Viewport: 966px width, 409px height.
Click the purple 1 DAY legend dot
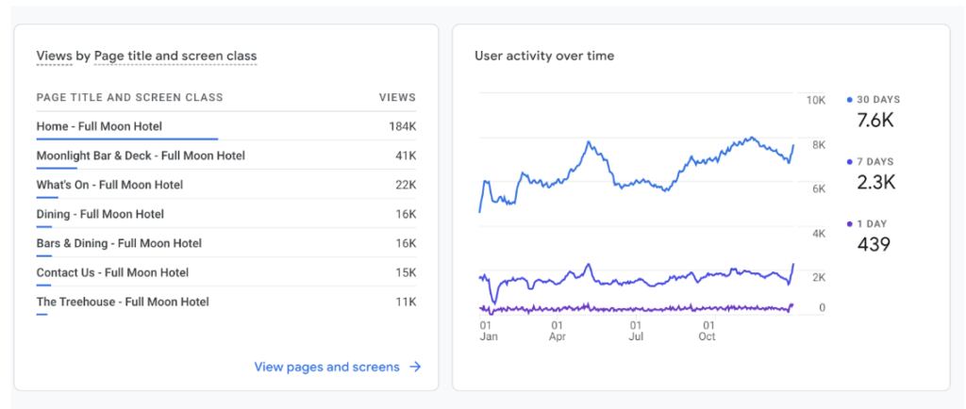(851, 224)
